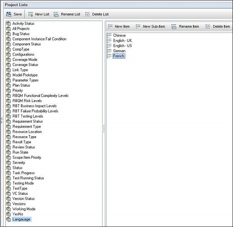Select the Bug Status list
This screenshot has width=233, height=227.
[21, 34]
